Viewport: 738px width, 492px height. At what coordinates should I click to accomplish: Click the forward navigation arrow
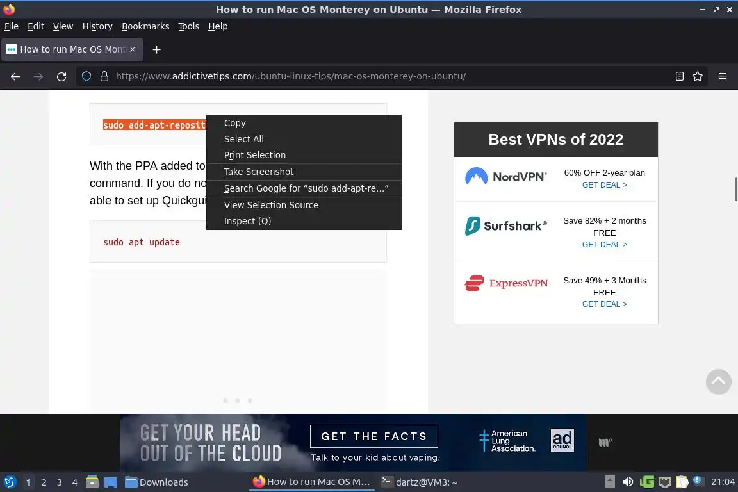point(38,76)
